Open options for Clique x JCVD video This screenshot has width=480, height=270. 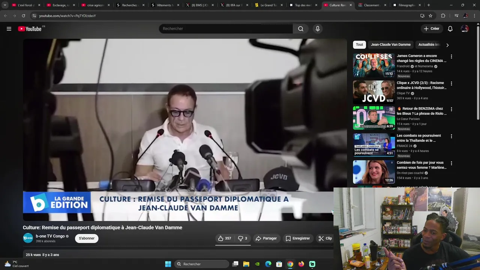451,84
